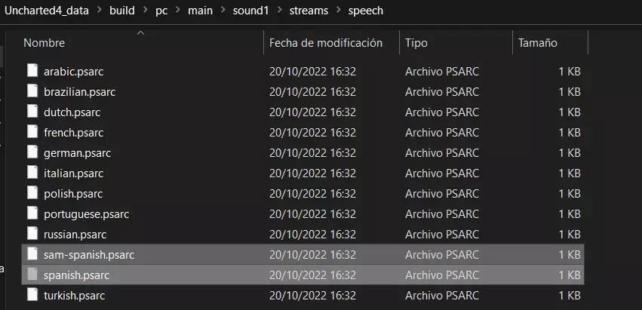Click the brazilian.psarc file icon
This screenshot has height=310, width=642.
coord(32,91)
